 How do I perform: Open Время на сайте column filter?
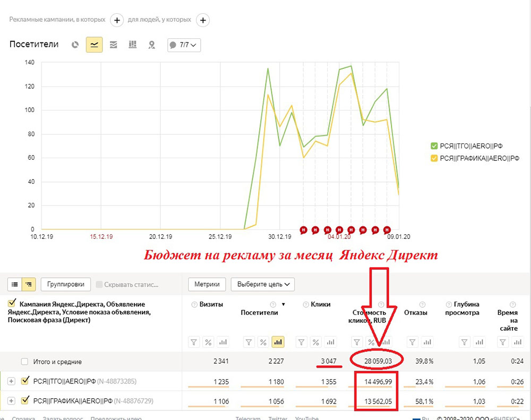tap(503, 342)
